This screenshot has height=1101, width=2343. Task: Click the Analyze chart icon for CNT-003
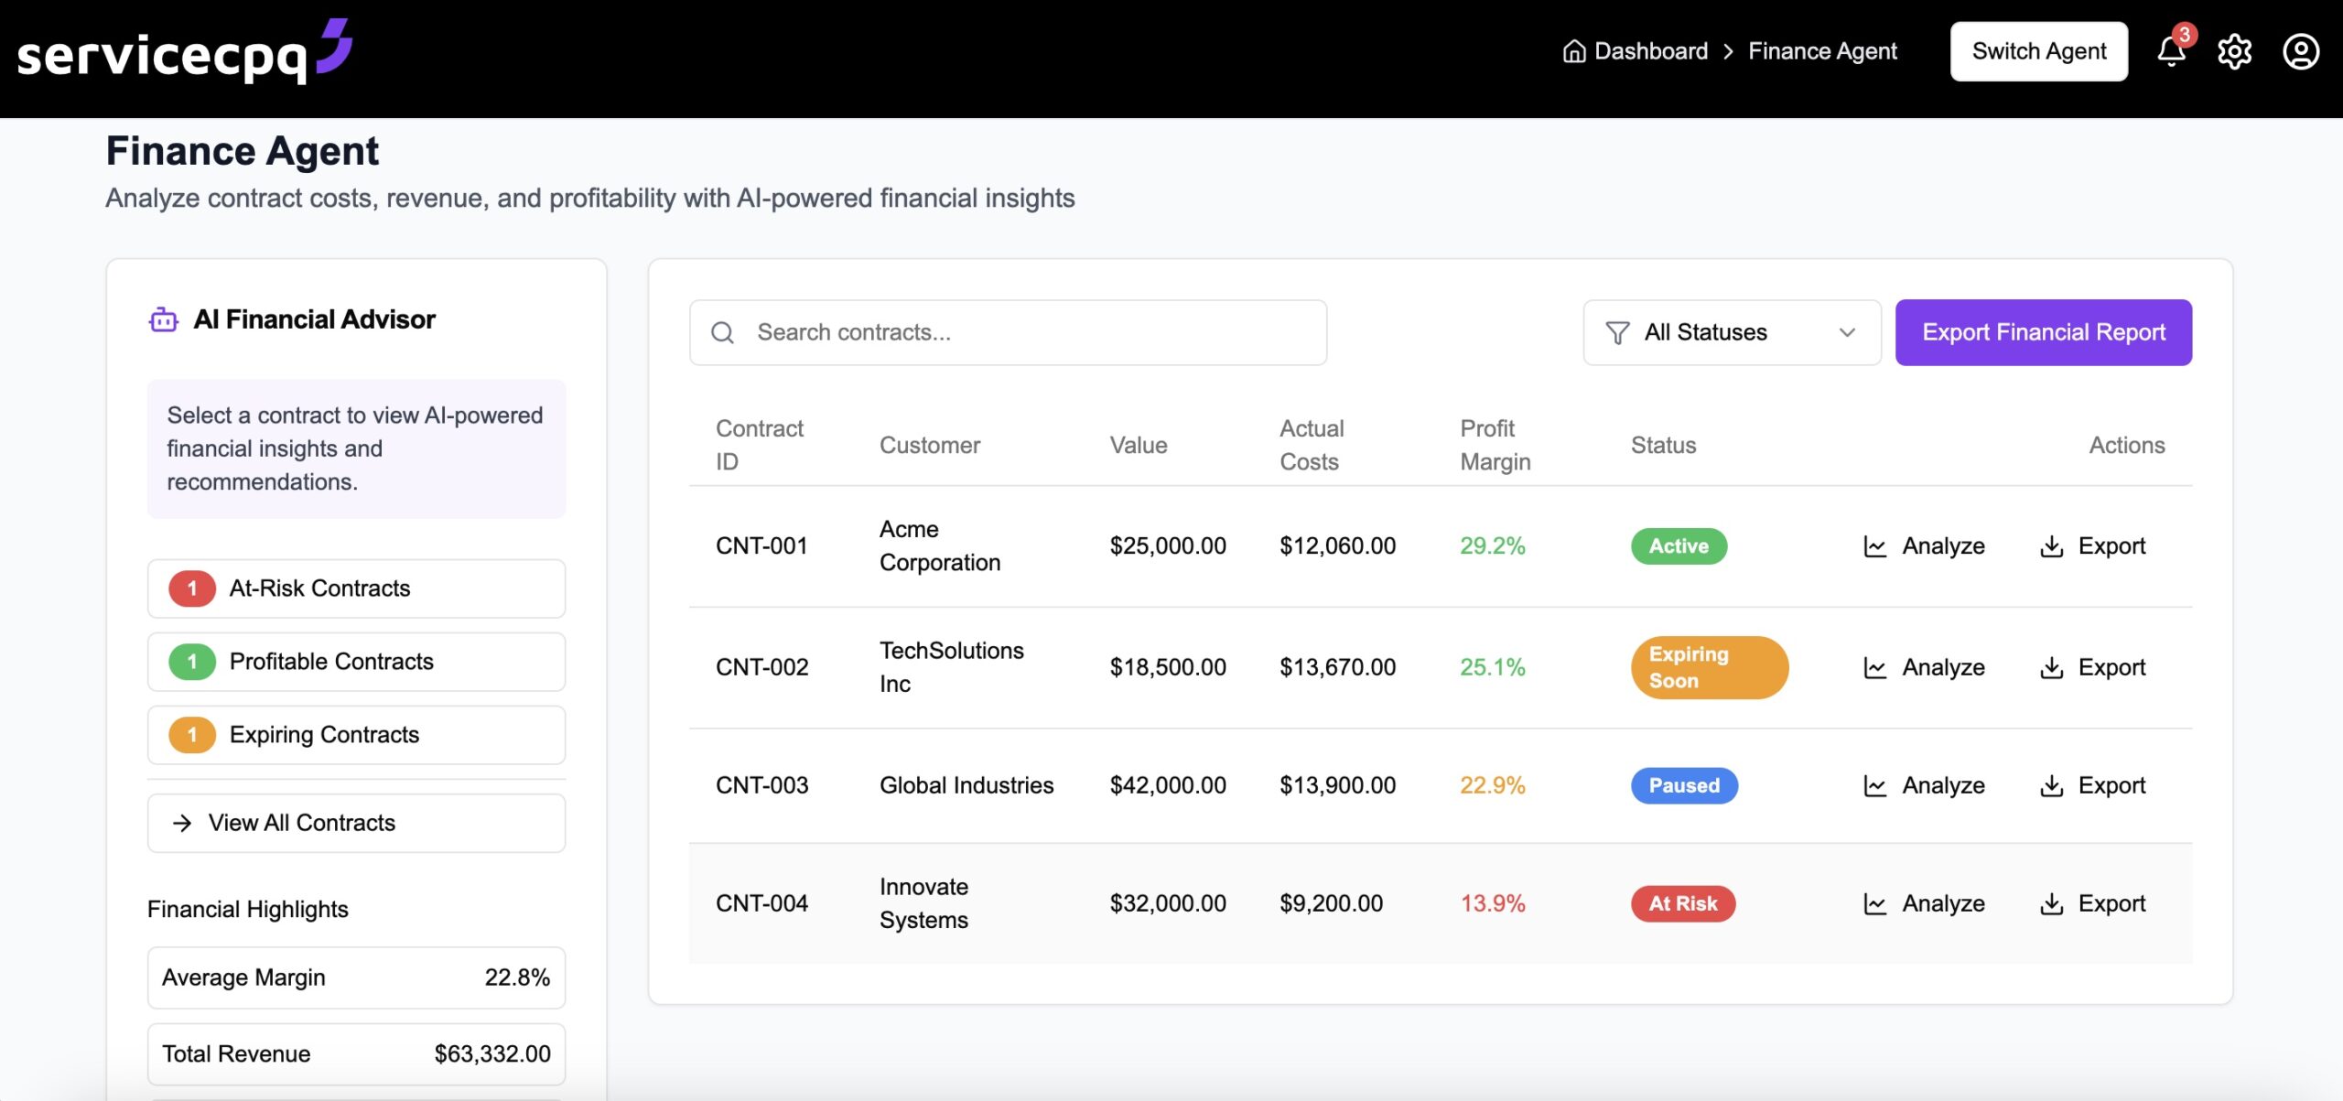[x=1874, y=785]
